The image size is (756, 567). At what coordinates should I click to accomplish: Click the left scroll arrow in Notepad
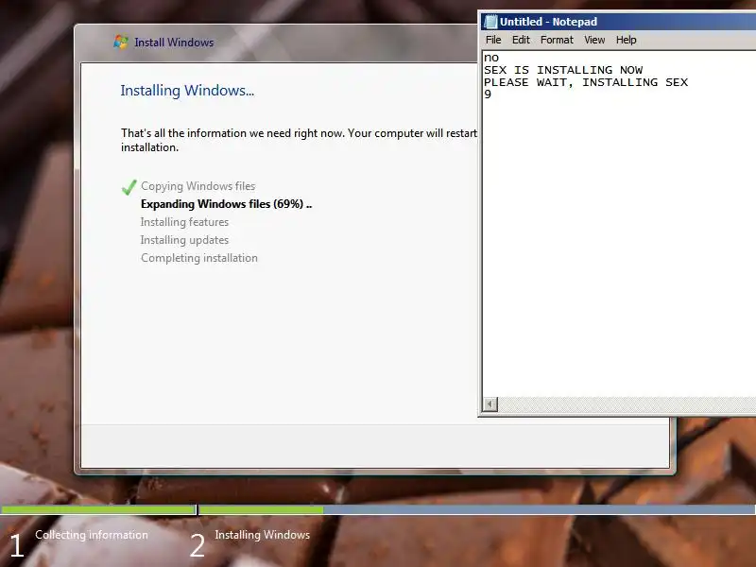point(490,404)
